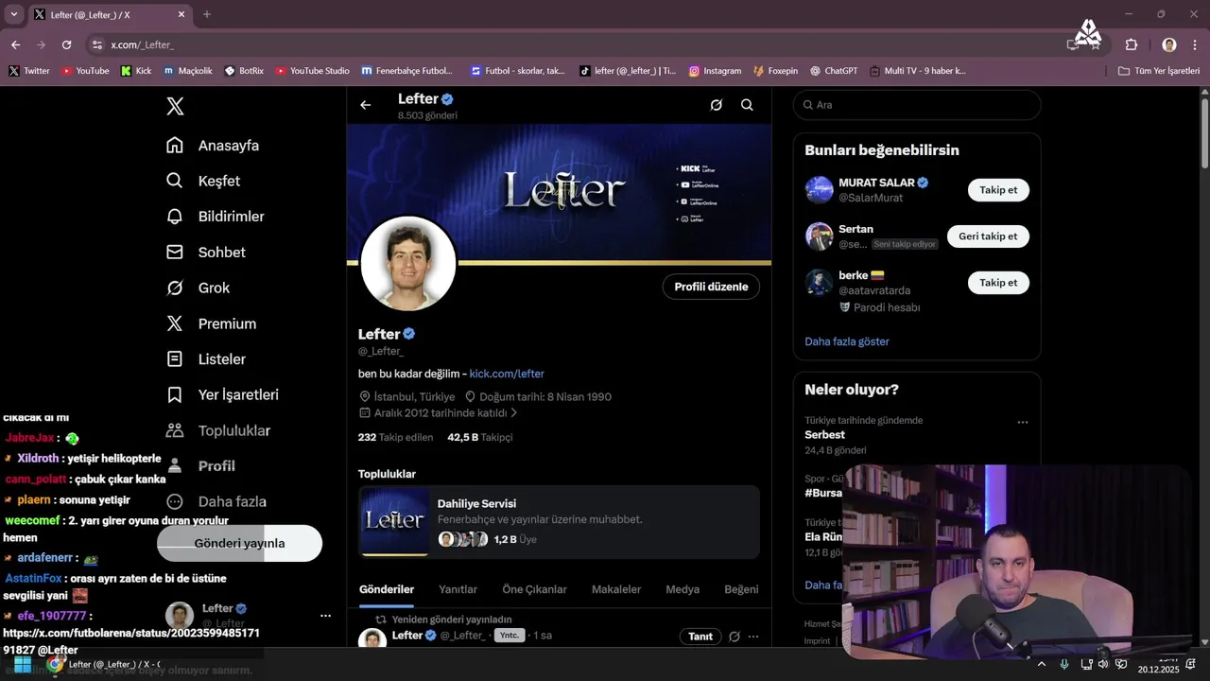Click the Gönderi yayınla button
The height and width of the screenshot is (681, 1210).
coord(239,544)
